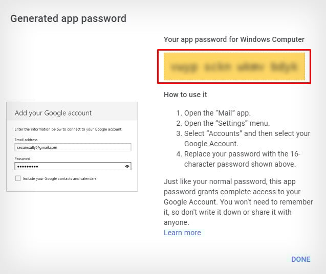
Task: Click 'Your app password for Windows Computer' text
Action: click(234, 39)
